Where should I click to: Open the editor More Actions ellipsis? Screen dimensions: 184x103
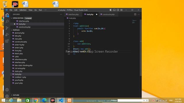pyautogui.click(x=139, y=14)
